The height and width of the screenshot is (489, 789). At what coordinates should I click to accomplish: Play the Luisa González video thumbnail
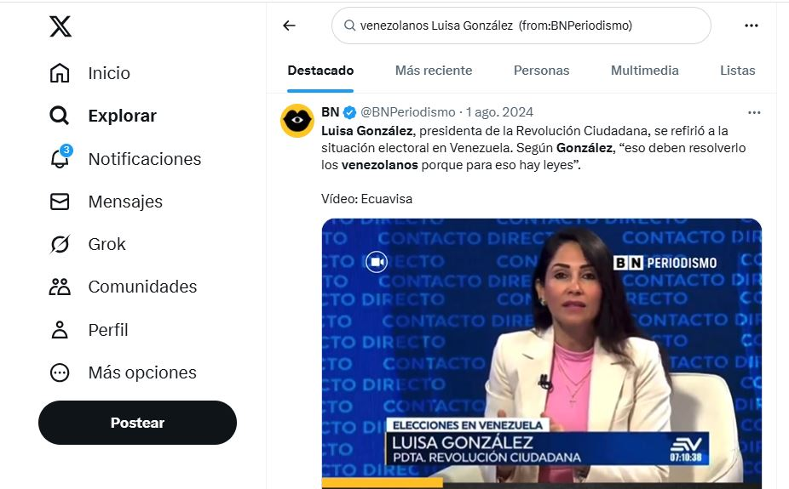[x=541, y=354]
